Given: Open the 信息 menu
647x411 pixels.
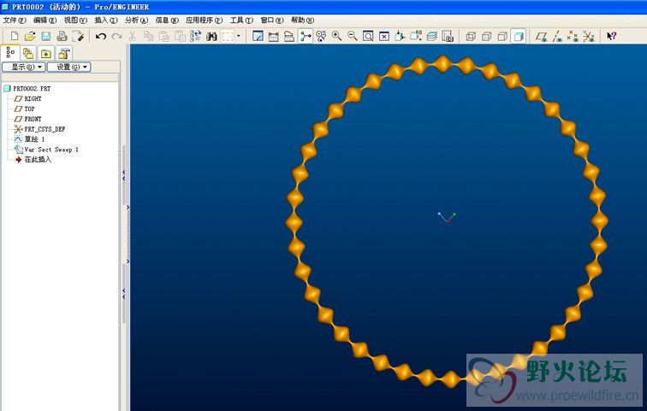Looking at the screenshot, I should pyautogui.click(x=167, y=21).
